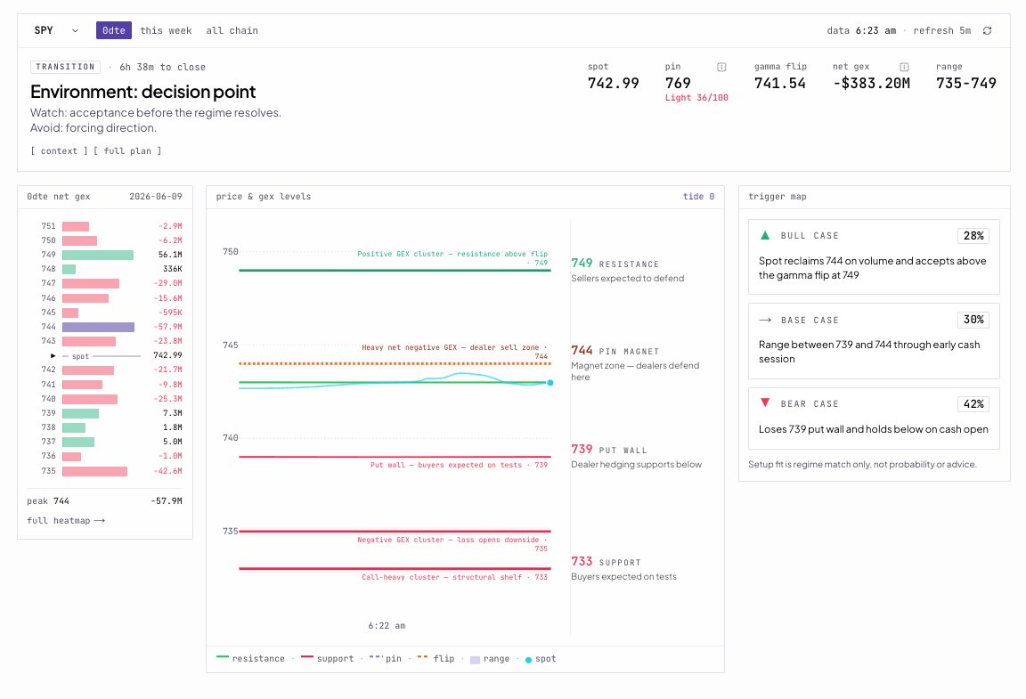
Task: Click the 739 PUT WALL level label
Action: (608, 450)
